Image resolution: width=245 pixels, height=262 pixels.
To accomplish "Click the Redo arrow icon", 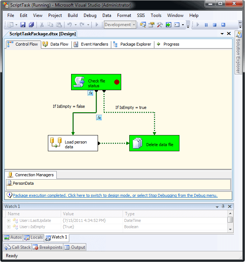I will (82, 25).
